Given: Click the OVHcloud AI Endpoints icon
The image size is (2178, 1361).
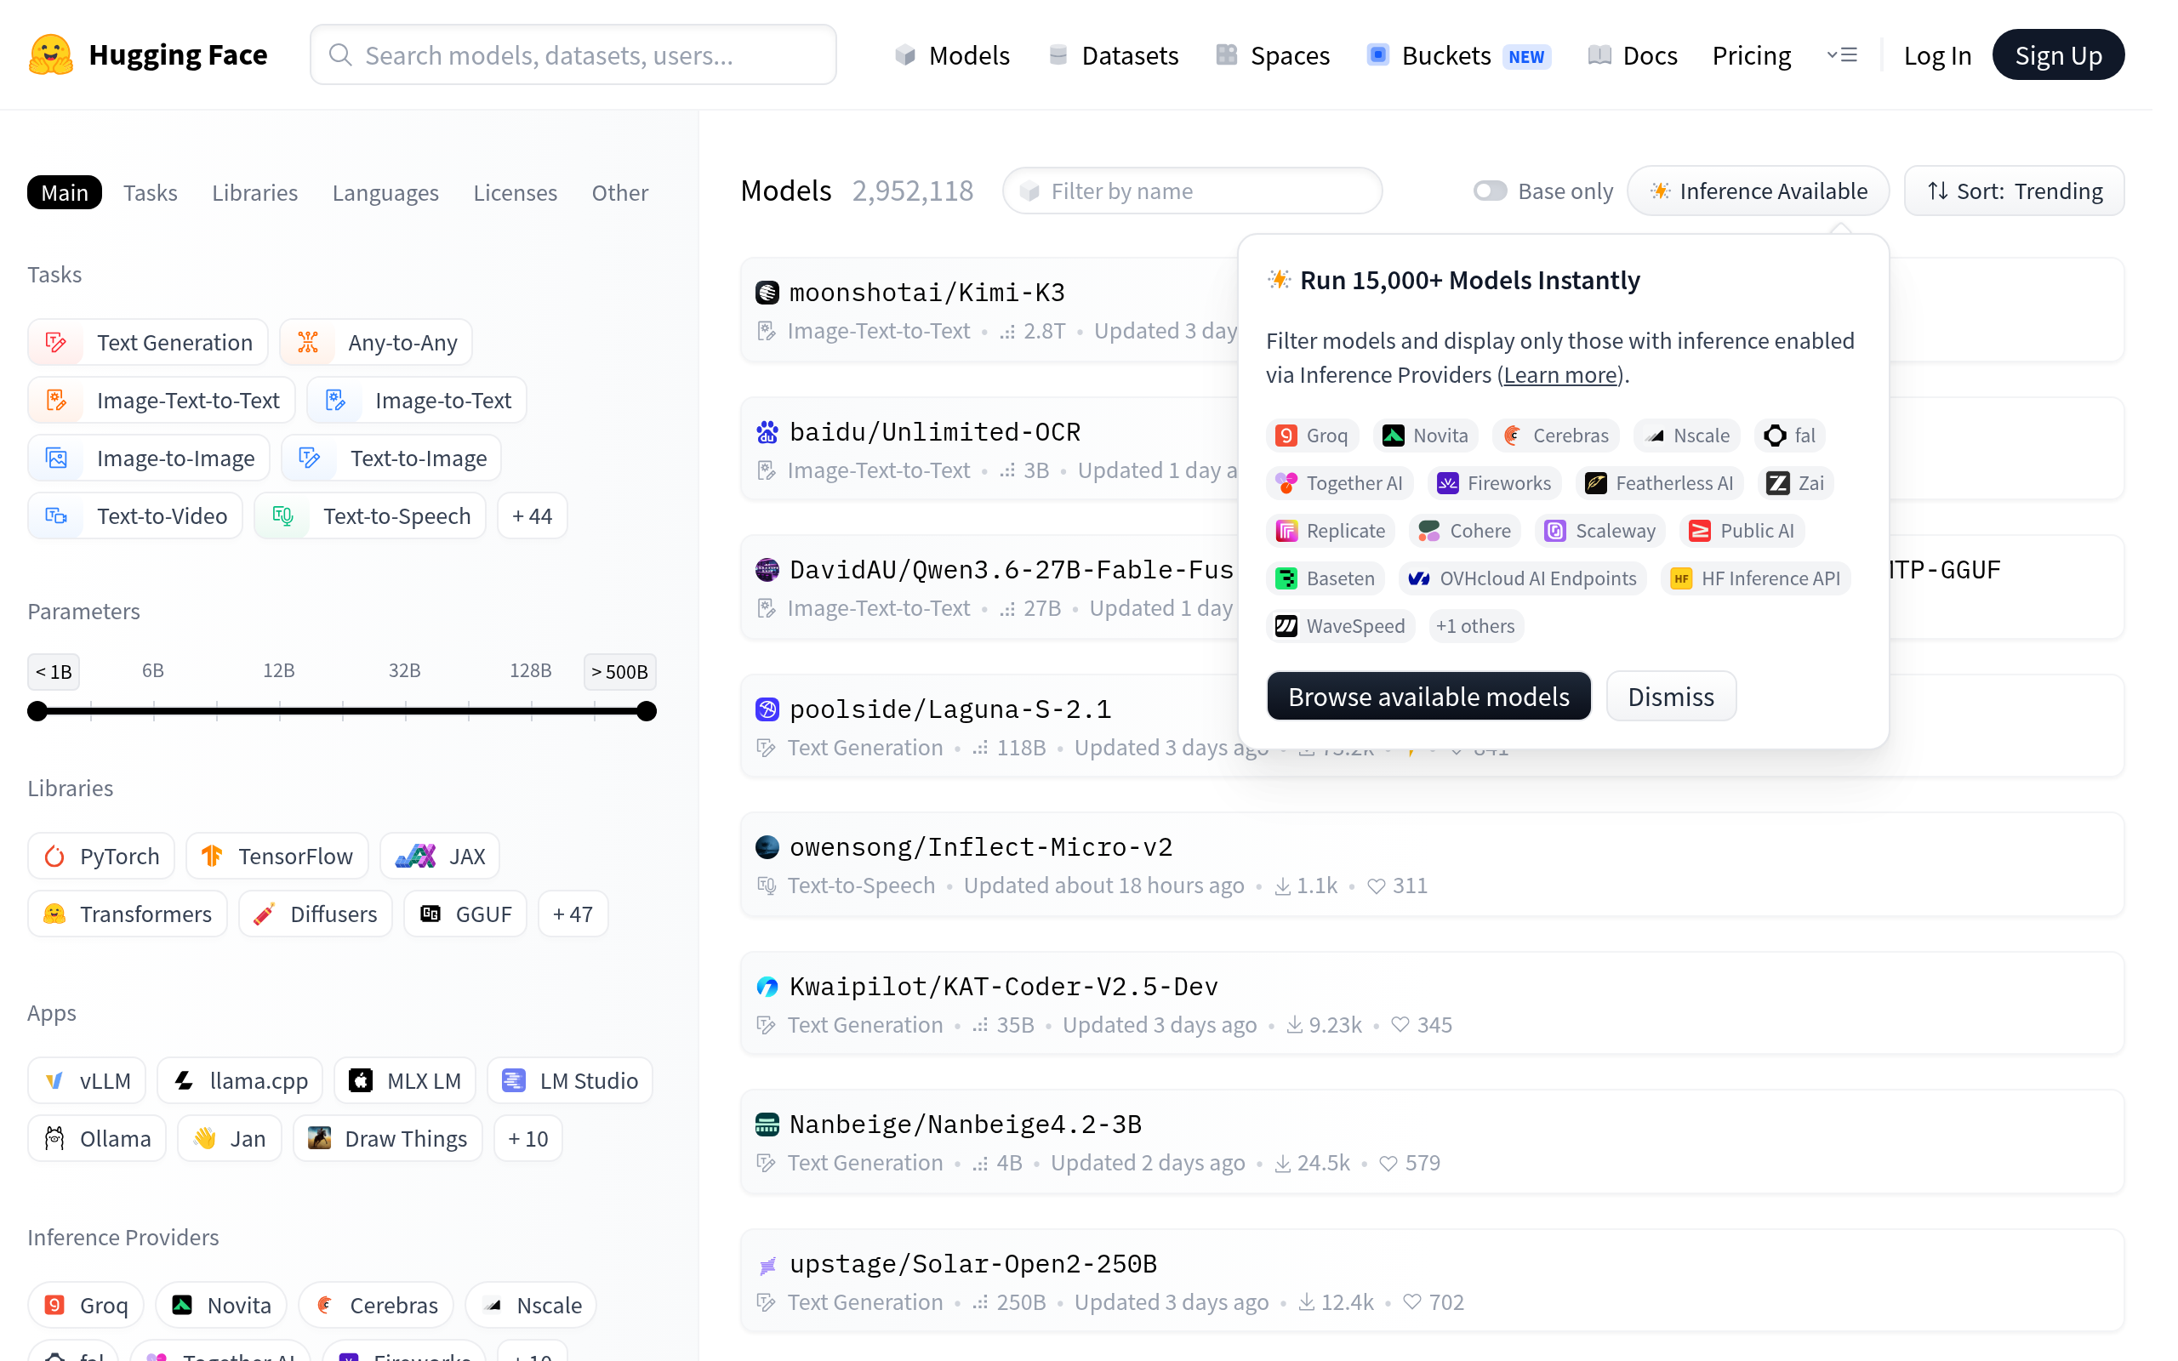Looking at the screenshot, I should (x=1419, y=578).
